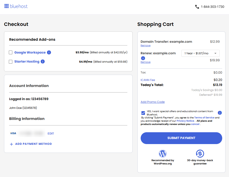Click the Google Workspace link

pos(30,52)
